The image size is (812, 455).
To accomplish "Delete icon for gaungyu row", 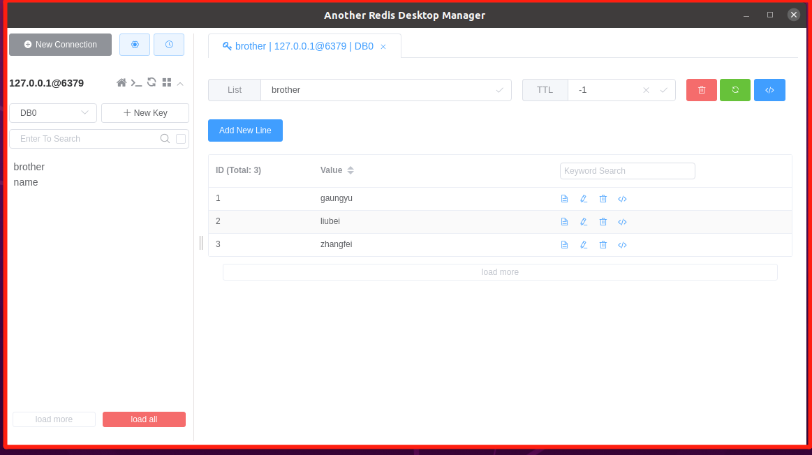I will coord(603,199).
